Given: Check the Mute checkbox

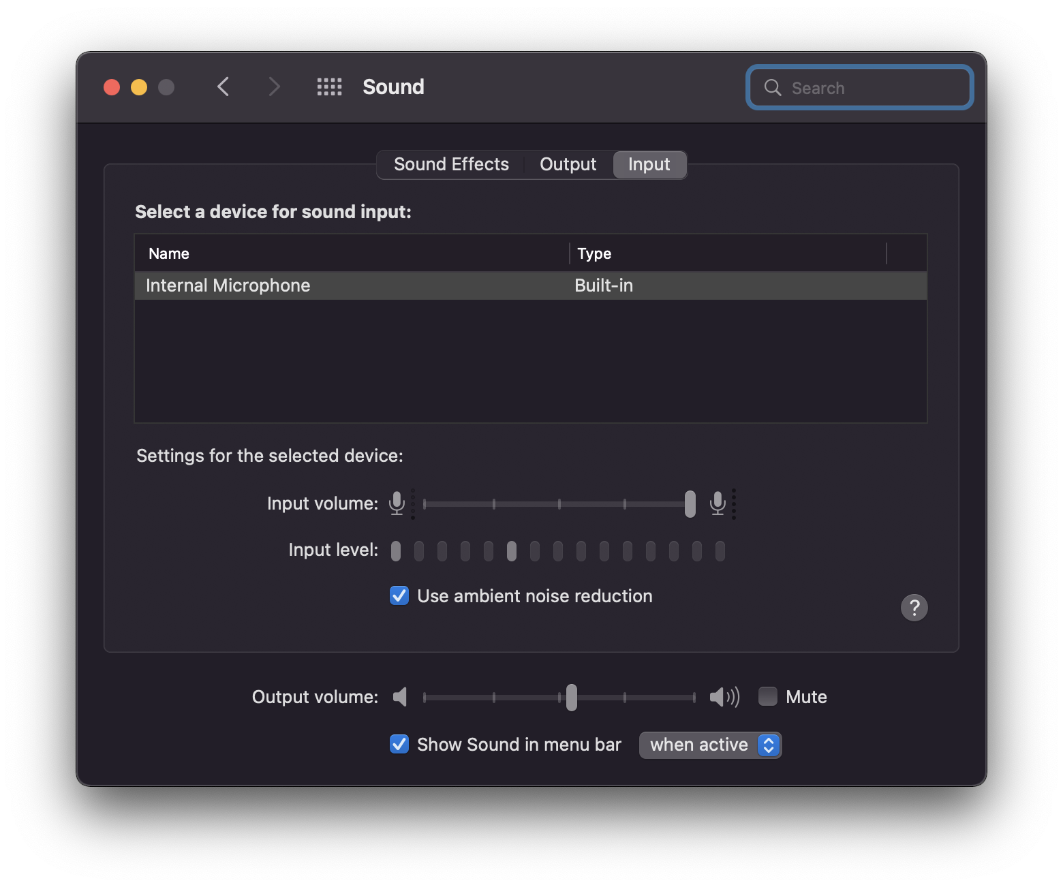Looking at the screenshot, I should [768, 697].
